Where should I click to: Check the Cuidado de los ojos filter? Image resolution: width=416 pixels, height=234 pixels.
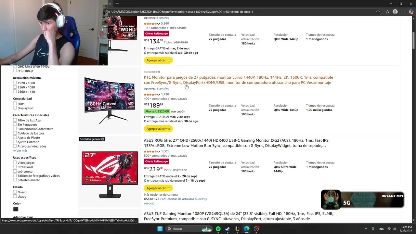(x=15, y=133)
